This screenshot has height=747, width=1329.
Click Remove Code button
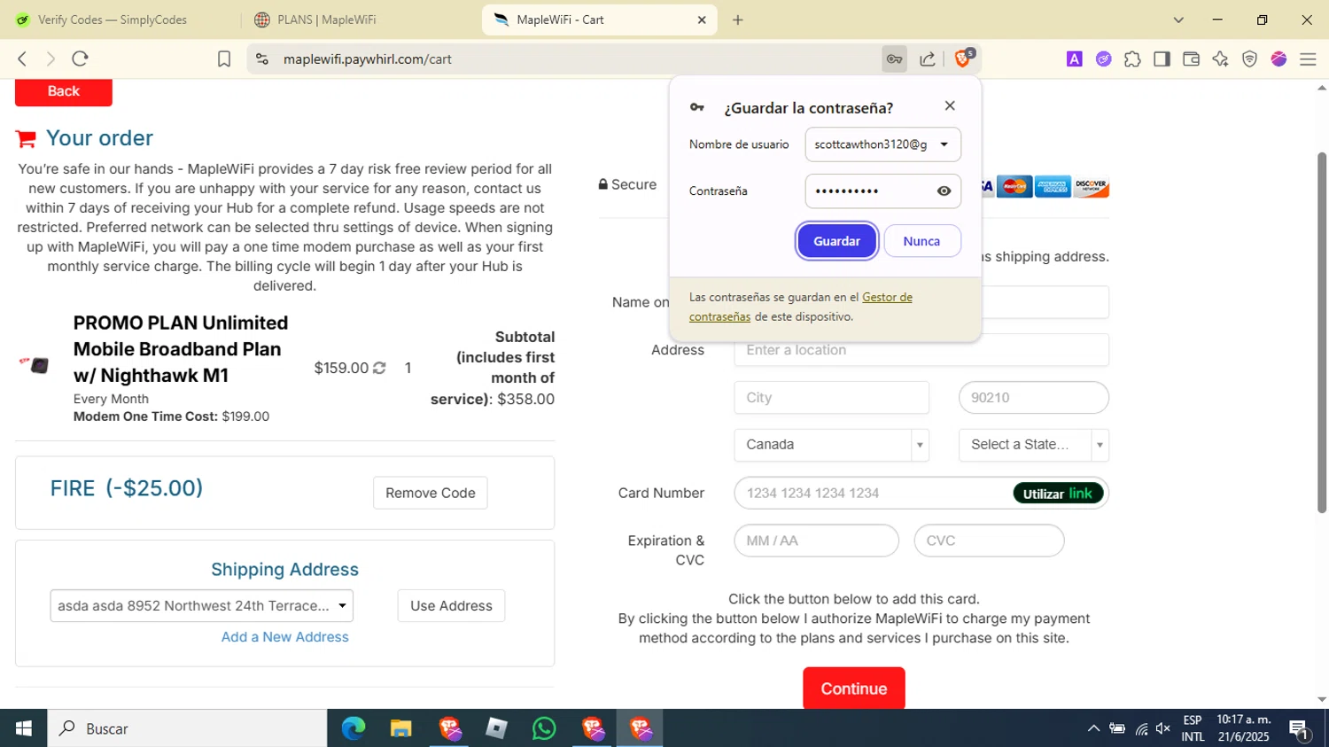[431, 493]
